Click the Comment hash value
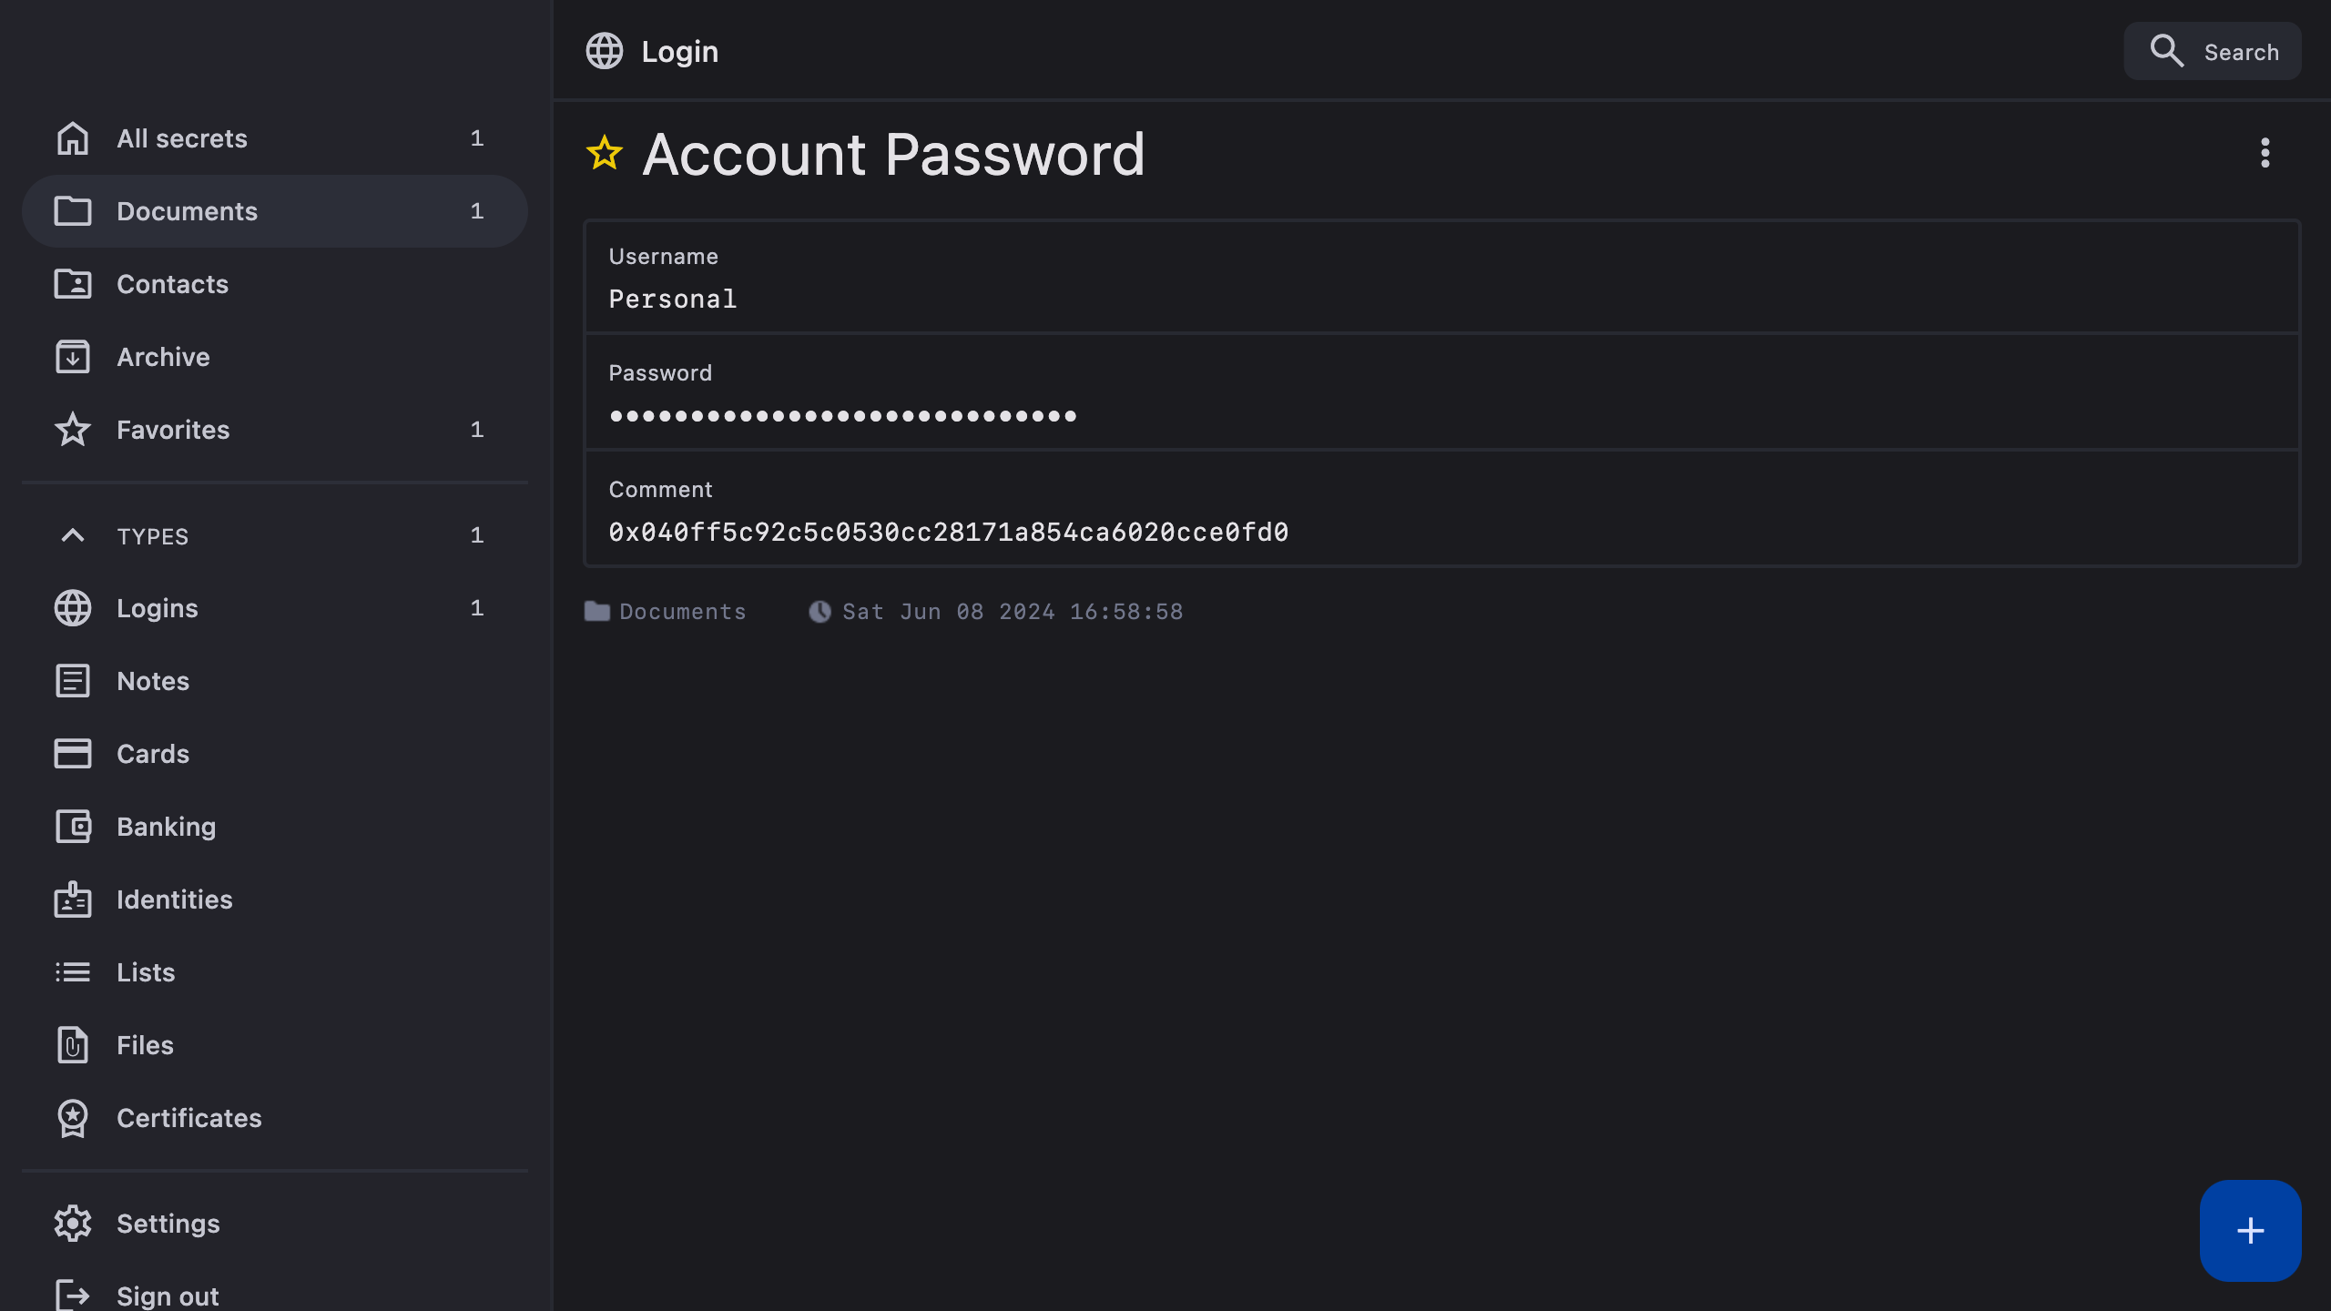Viewport: 2331px width, 1311px height. [949, 533]
